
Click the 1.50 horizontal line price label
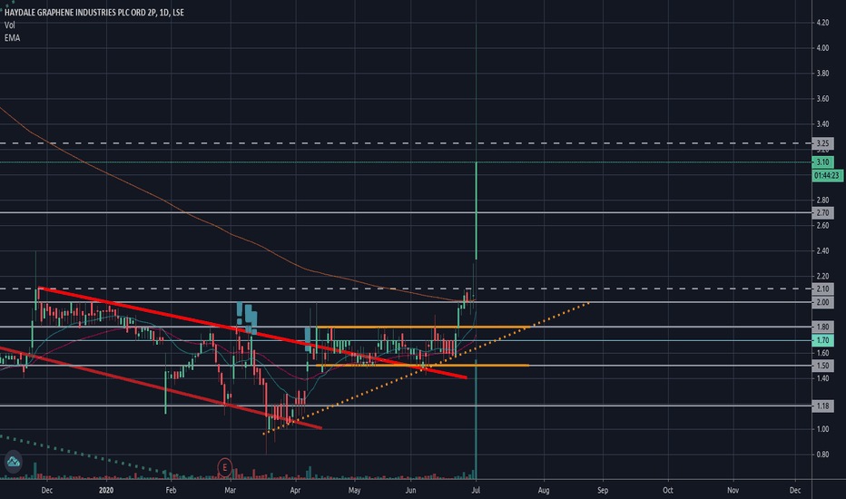(x=822, y=366)
